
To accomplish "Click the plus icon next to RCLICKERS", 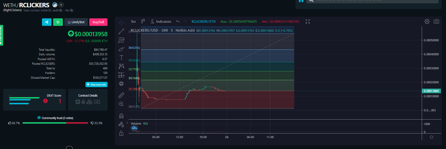I will (x=61, y=4).
